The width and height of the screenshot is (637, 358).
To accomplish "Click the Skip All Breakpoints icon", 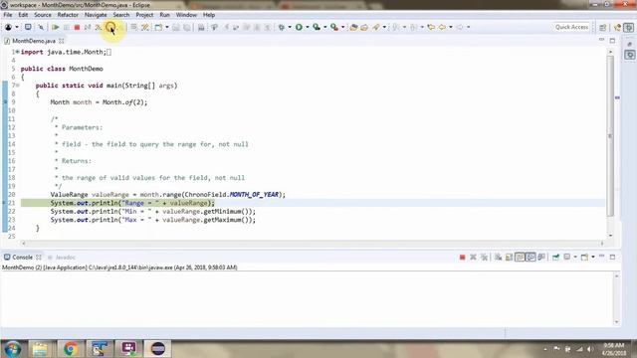I will [x=41, y=27].
